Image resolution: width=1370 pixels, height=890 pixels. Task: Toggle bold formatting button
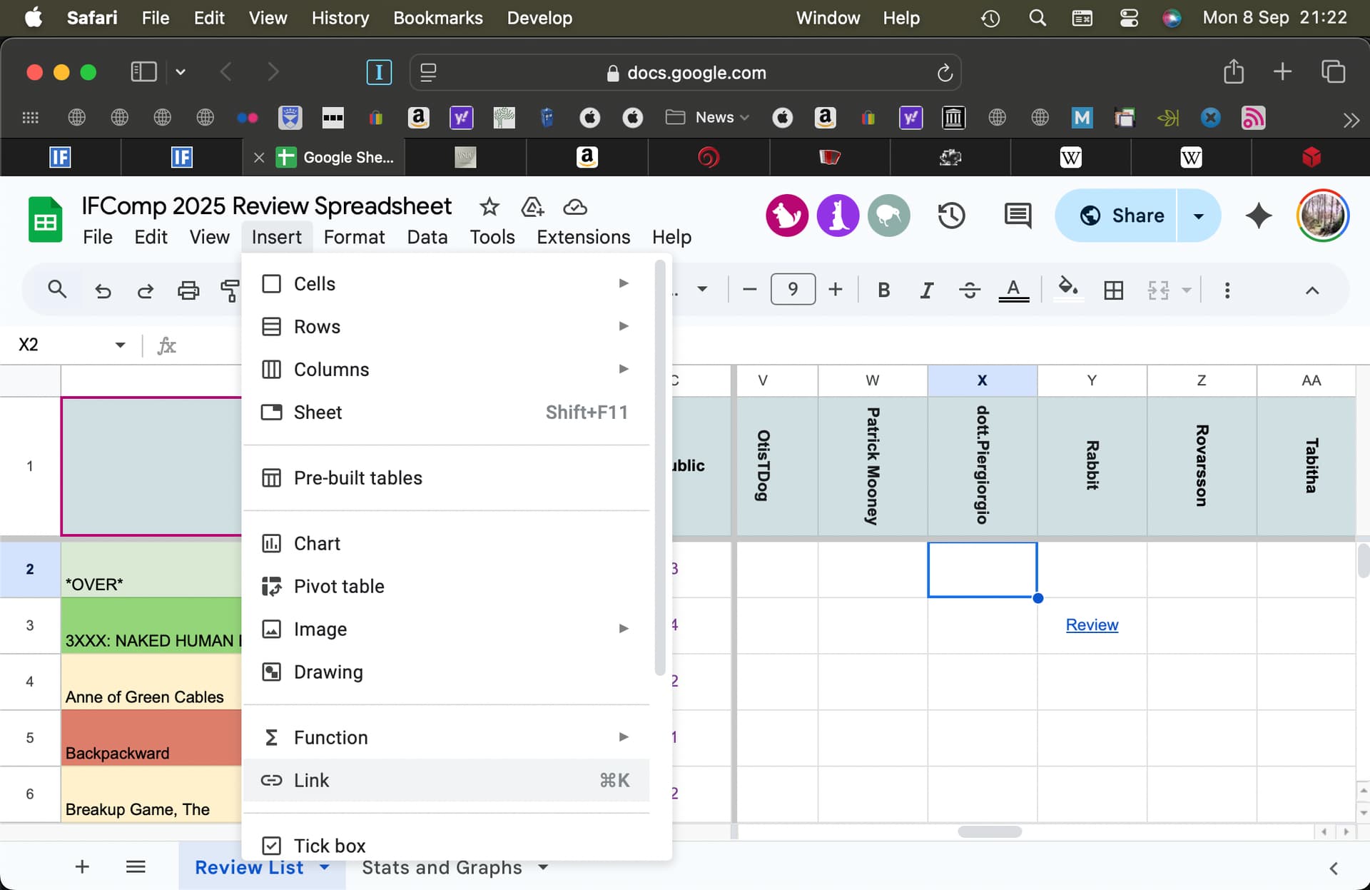coord(883,290)
